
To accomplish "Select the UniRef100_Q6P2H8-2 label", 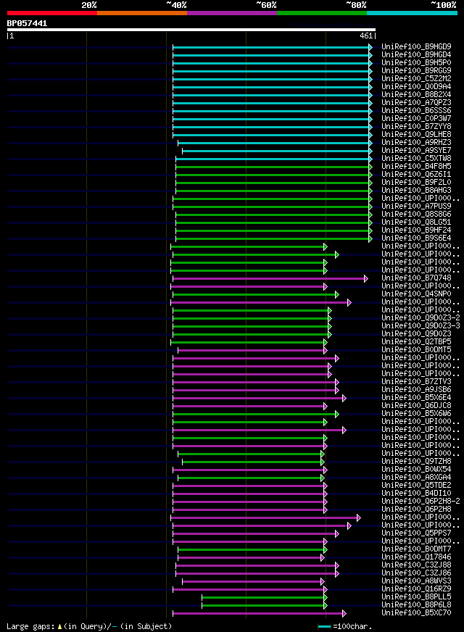I will 421,502.
